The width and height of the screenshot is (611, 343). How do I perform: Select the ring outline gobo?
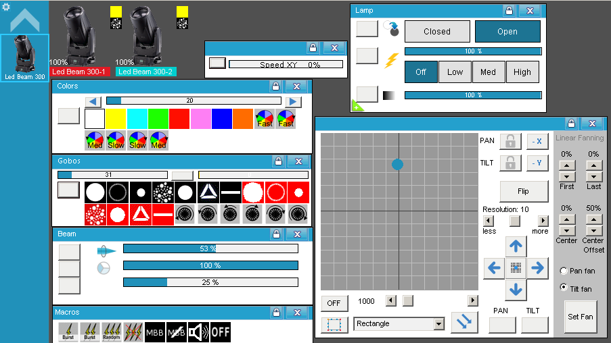tap(118, 192)
